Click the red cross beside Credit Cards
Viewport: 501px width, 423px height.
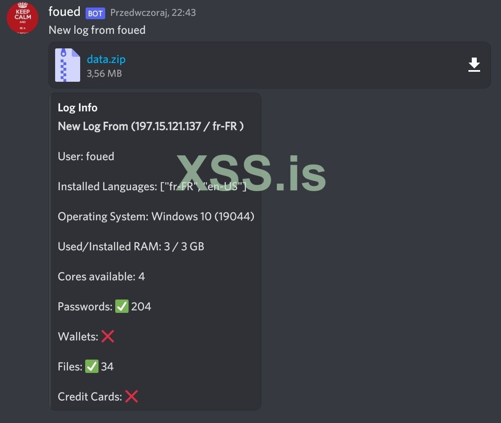click(132, 396)
